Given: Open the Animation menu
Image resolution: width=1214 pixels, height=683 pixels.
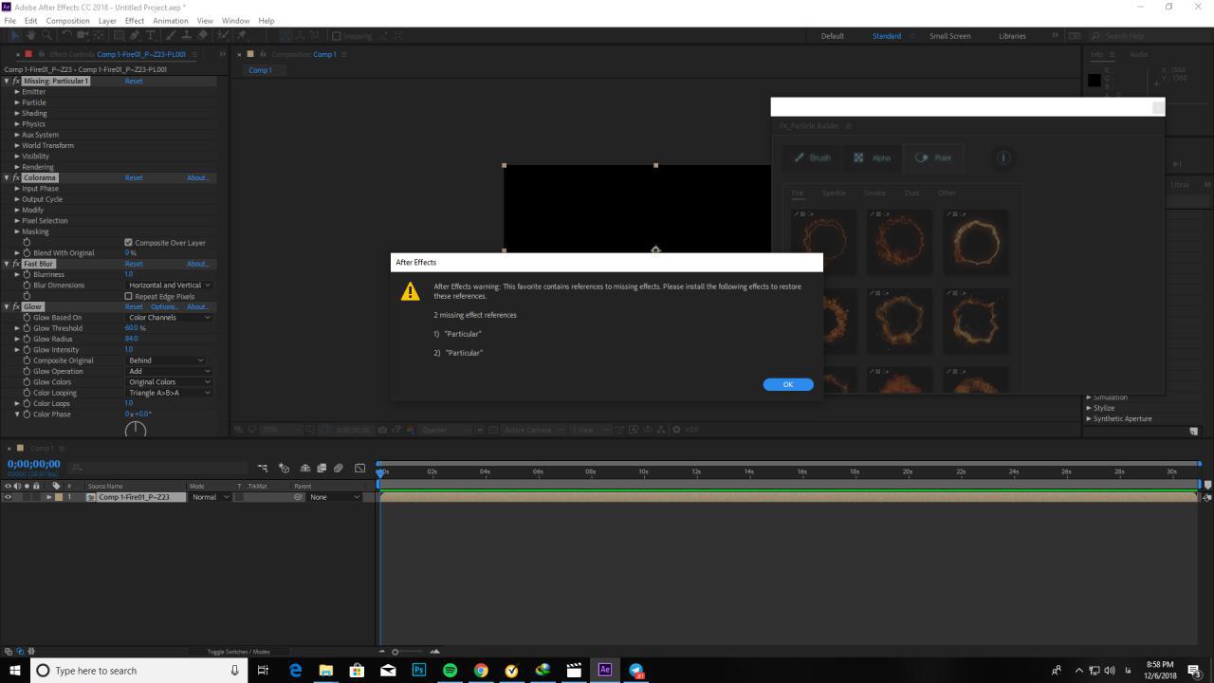Looking at the screenshot, I should [171, 20].
